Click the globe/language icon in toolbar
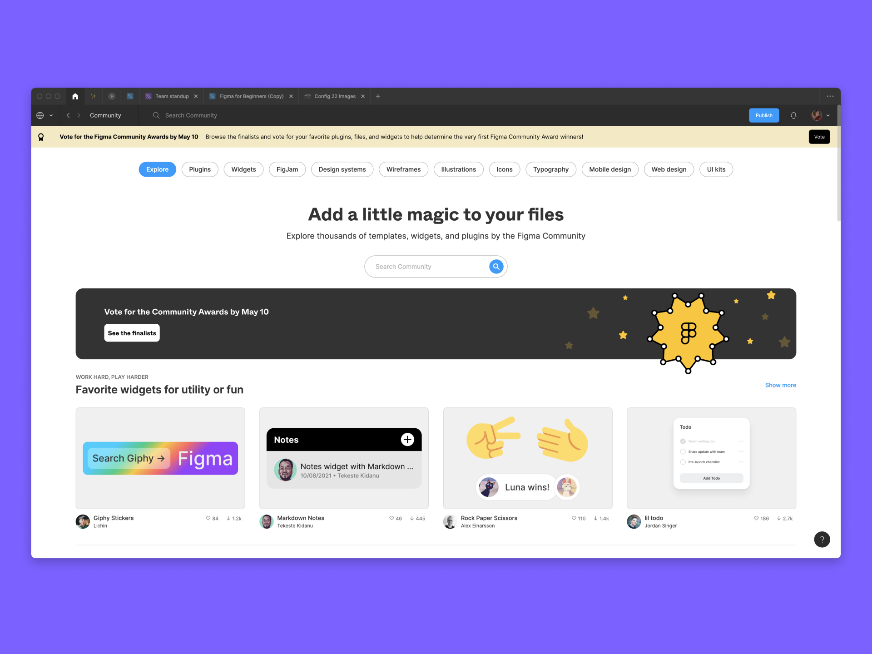Screen dimensions: 872x654 43,115
